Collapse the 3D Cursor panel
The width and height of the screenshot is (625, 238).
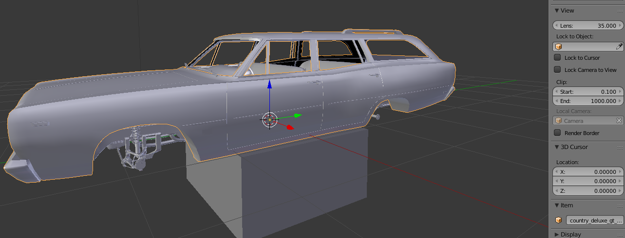pyautogui.click(x=557, y=147)
